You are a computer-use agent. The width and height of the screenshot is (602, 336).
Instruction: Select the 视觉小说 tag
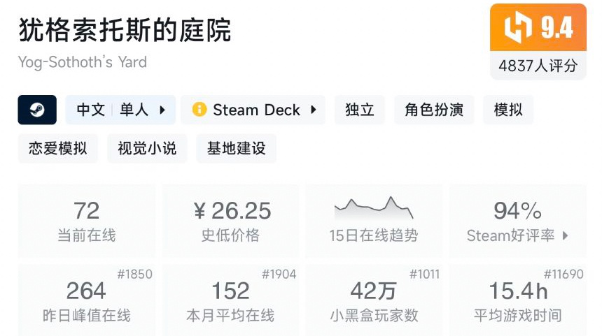point(147,148)
